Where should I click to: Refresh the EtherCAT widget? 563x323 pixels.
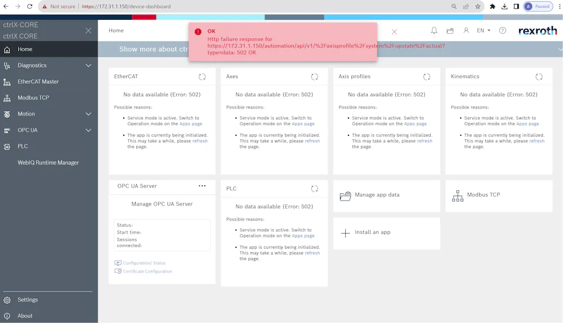point(202,76)
